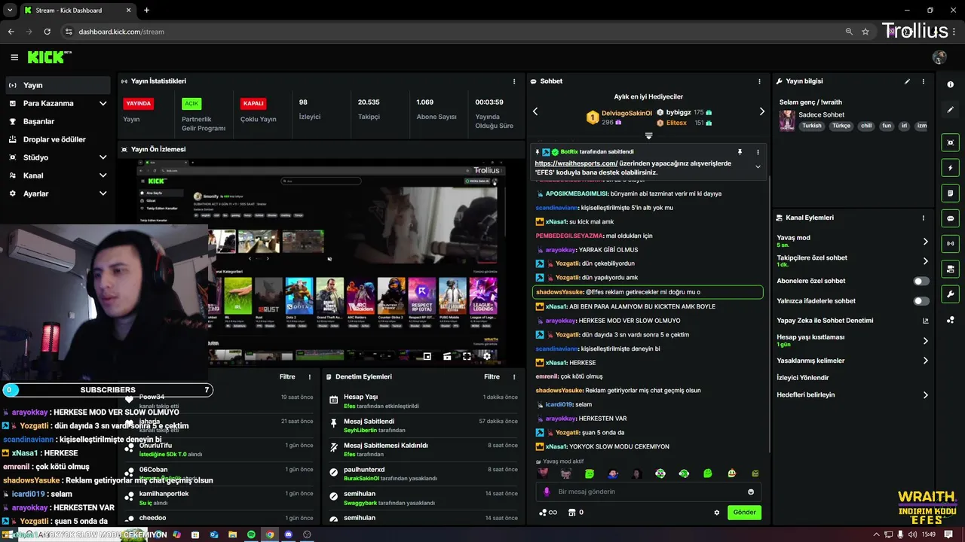Show previous top gifters with left arrow
Viewport: 965px width, 542px height.
535,111
